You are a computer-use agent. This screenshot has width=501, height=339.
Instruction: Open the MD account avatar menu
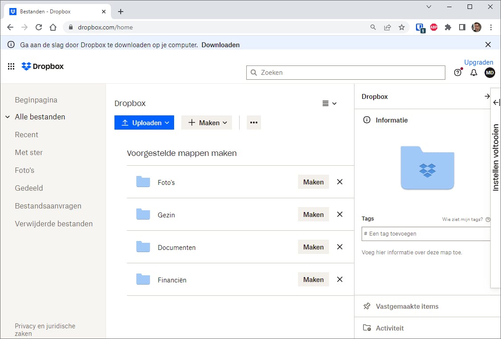tap(490, 73)
